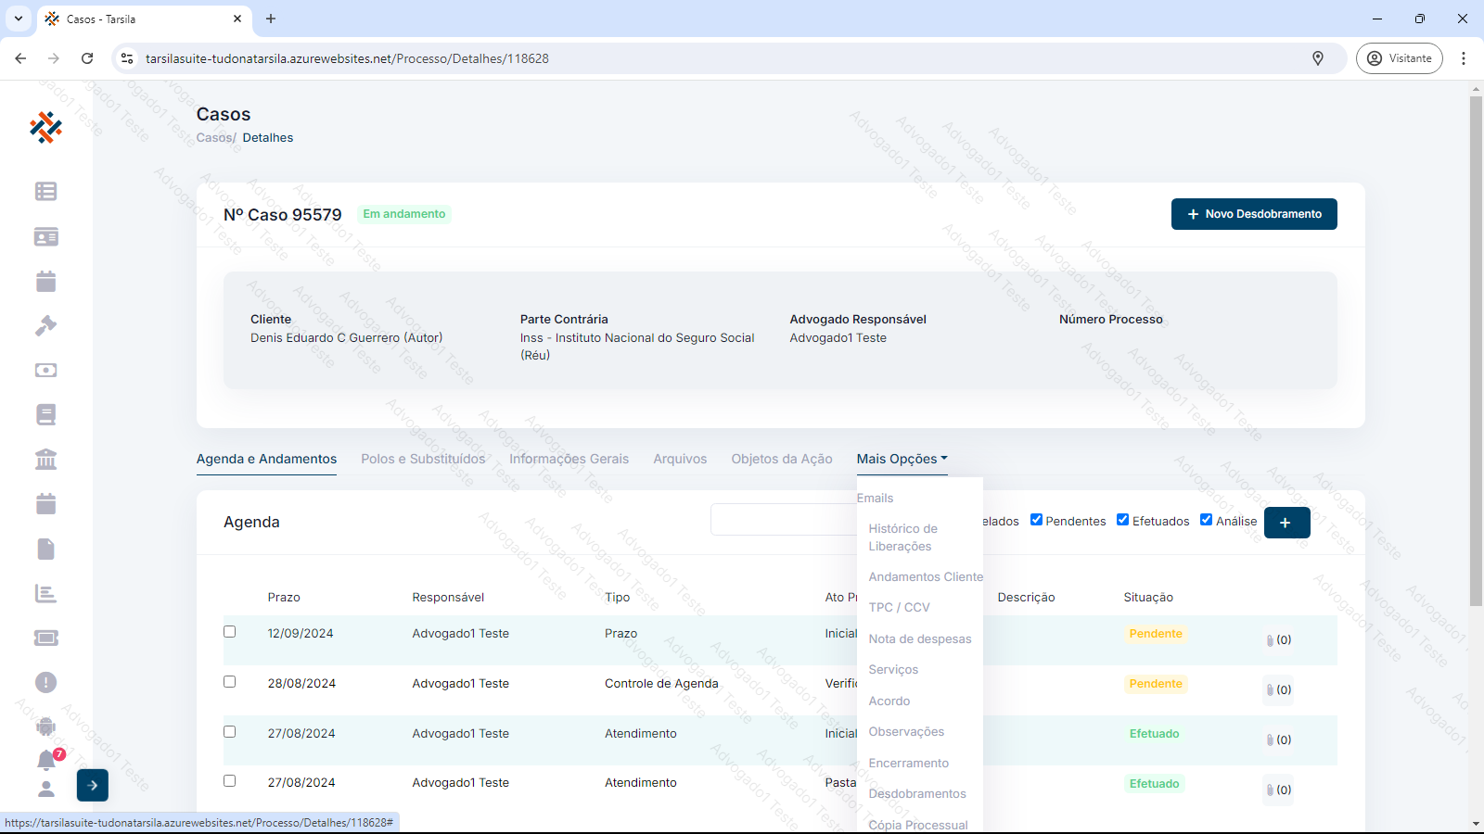Click the vertical page scrollbar

tap(1476, 352)
